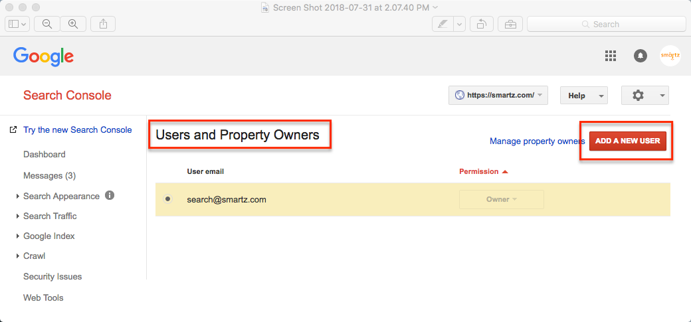691x322 pixels.
Task: Click the Preview zoom in icon
Action: pyautogui.click(x=72, y=24)
